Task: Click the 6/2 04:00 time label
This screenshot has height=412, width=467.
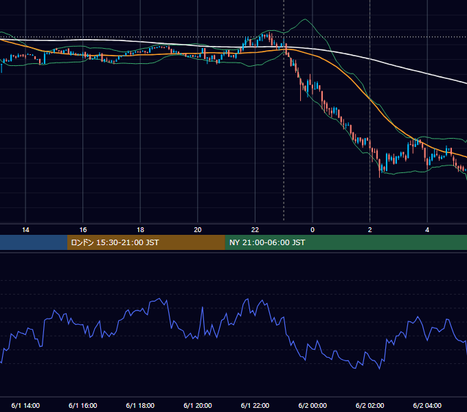Action: tap(427, 405)
